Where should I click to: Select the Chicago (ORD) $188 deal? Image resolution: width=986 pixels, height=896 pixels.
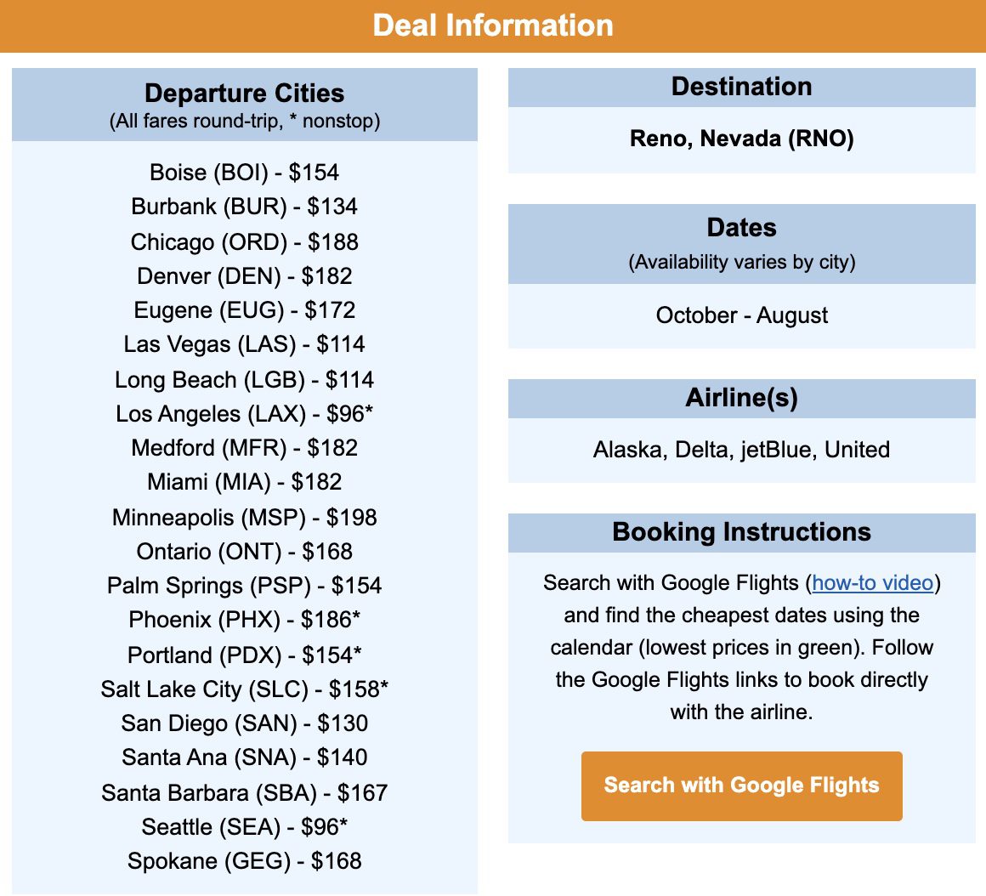click(244, 241)
